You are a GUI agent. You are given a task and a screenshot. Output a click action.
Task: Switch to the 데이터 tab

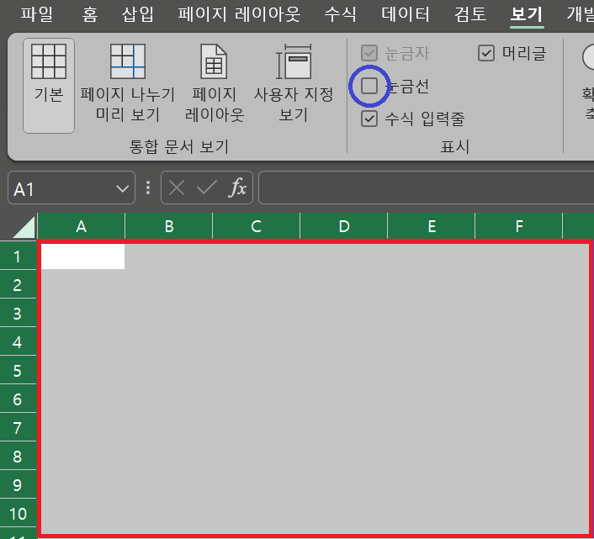[x=406, y=14]
